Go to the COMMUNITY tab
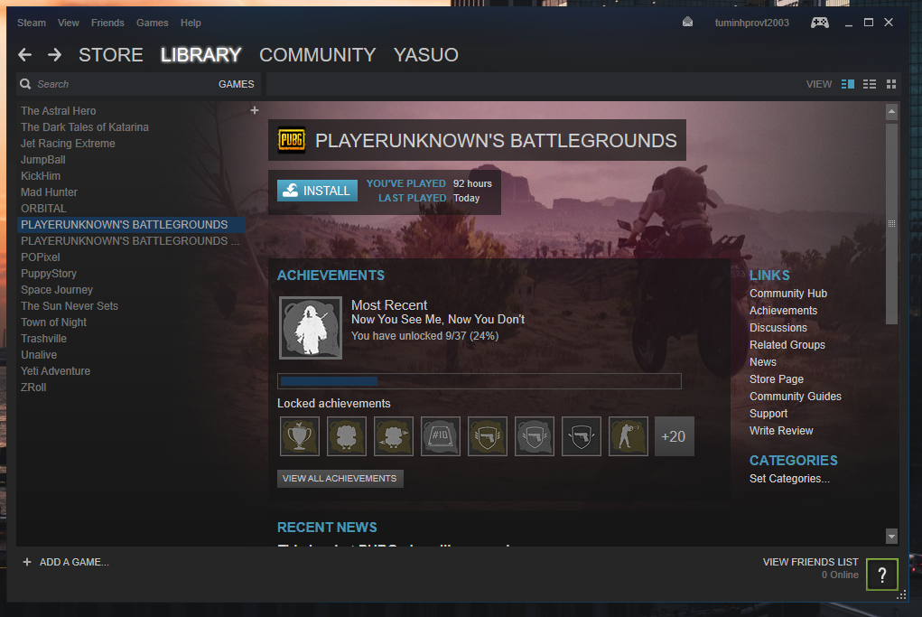Viewport: 922px width, 617px height. click(x=318, y=55)
